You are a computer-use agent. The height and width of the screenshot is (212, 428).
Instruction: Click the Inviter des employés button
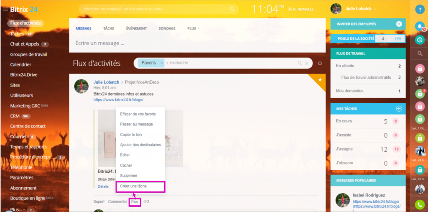pos(368,24)
